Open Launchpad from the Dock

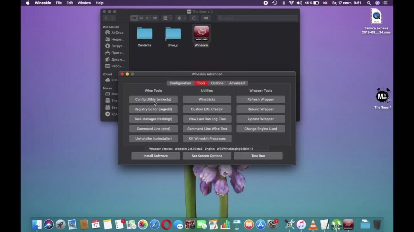click(60, 225)
